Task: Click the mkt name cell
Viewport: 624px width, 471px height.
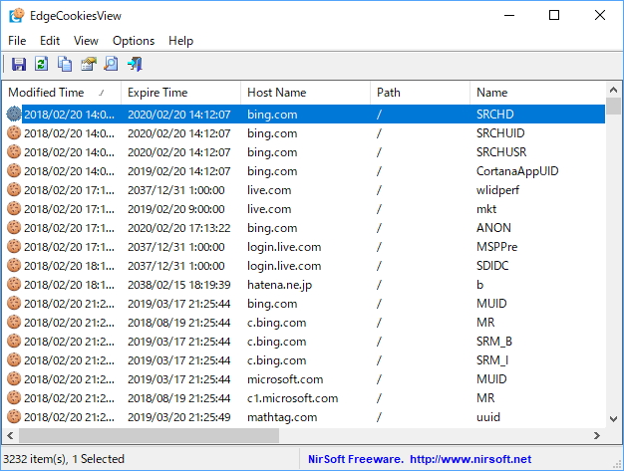Action: pos(486,209)
